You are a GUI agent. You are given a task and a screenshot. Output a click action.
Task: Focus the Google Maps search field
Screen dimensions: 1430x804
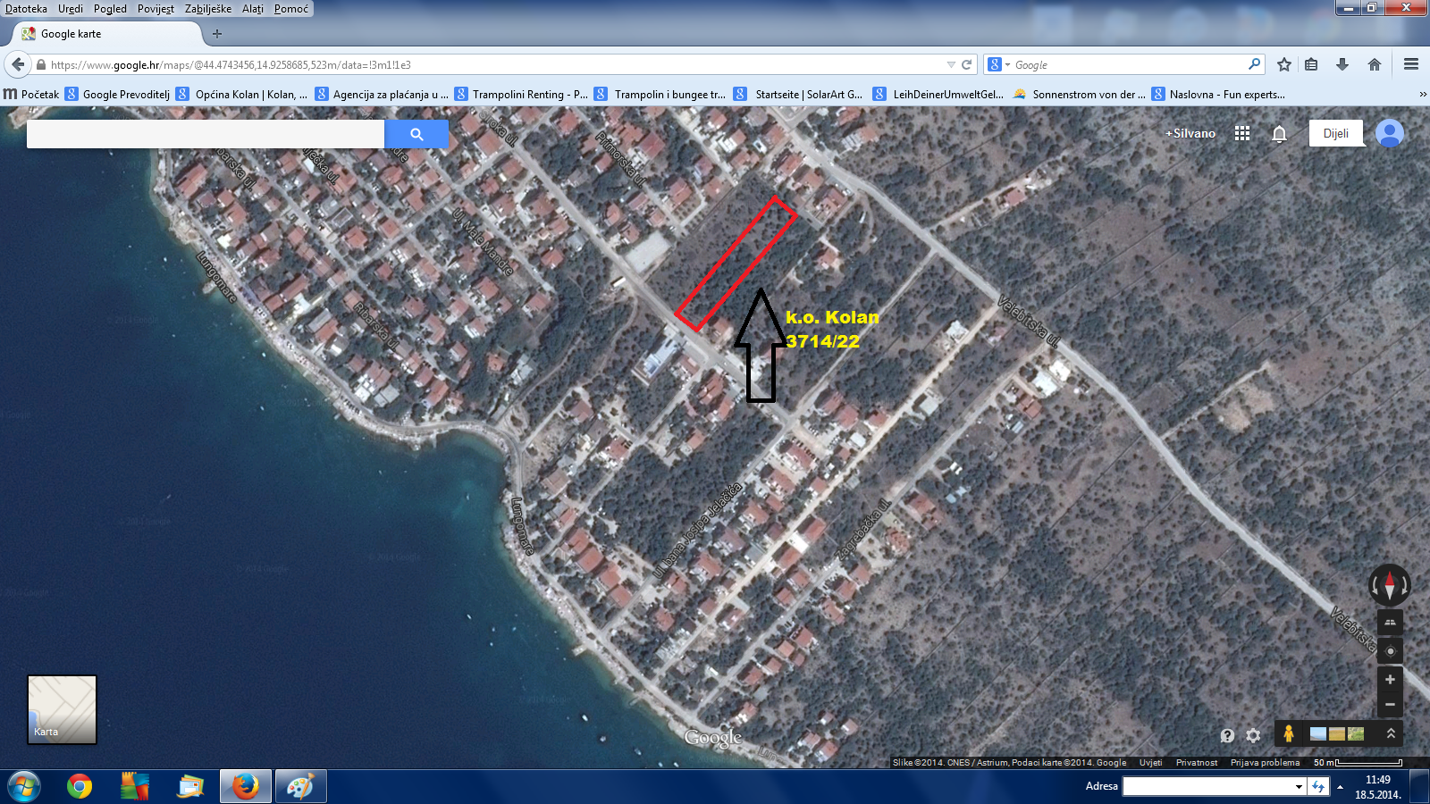point(206,134)
